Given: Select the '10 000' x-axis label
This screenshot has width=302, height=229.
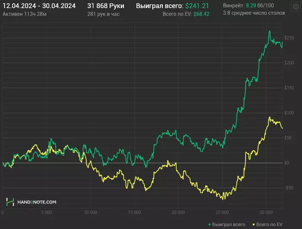Looking at the screenshot, I should [x=90, y=212].
